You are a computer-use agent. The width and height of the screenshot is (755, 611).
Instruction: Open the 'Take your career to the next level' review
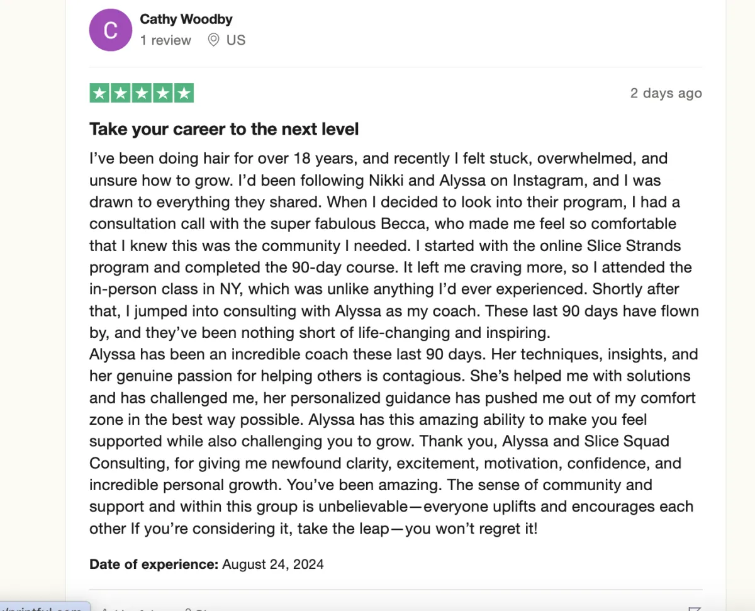[x=224, y=130]
